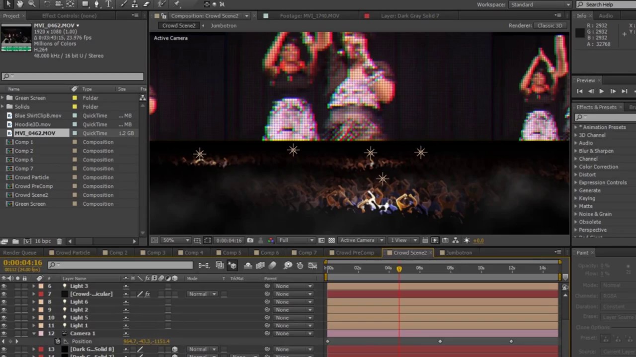Image resolution: width=636 pixels, height=357 pixels.
Task: Enable frame blending timeline switch
Action: (260, 266)
